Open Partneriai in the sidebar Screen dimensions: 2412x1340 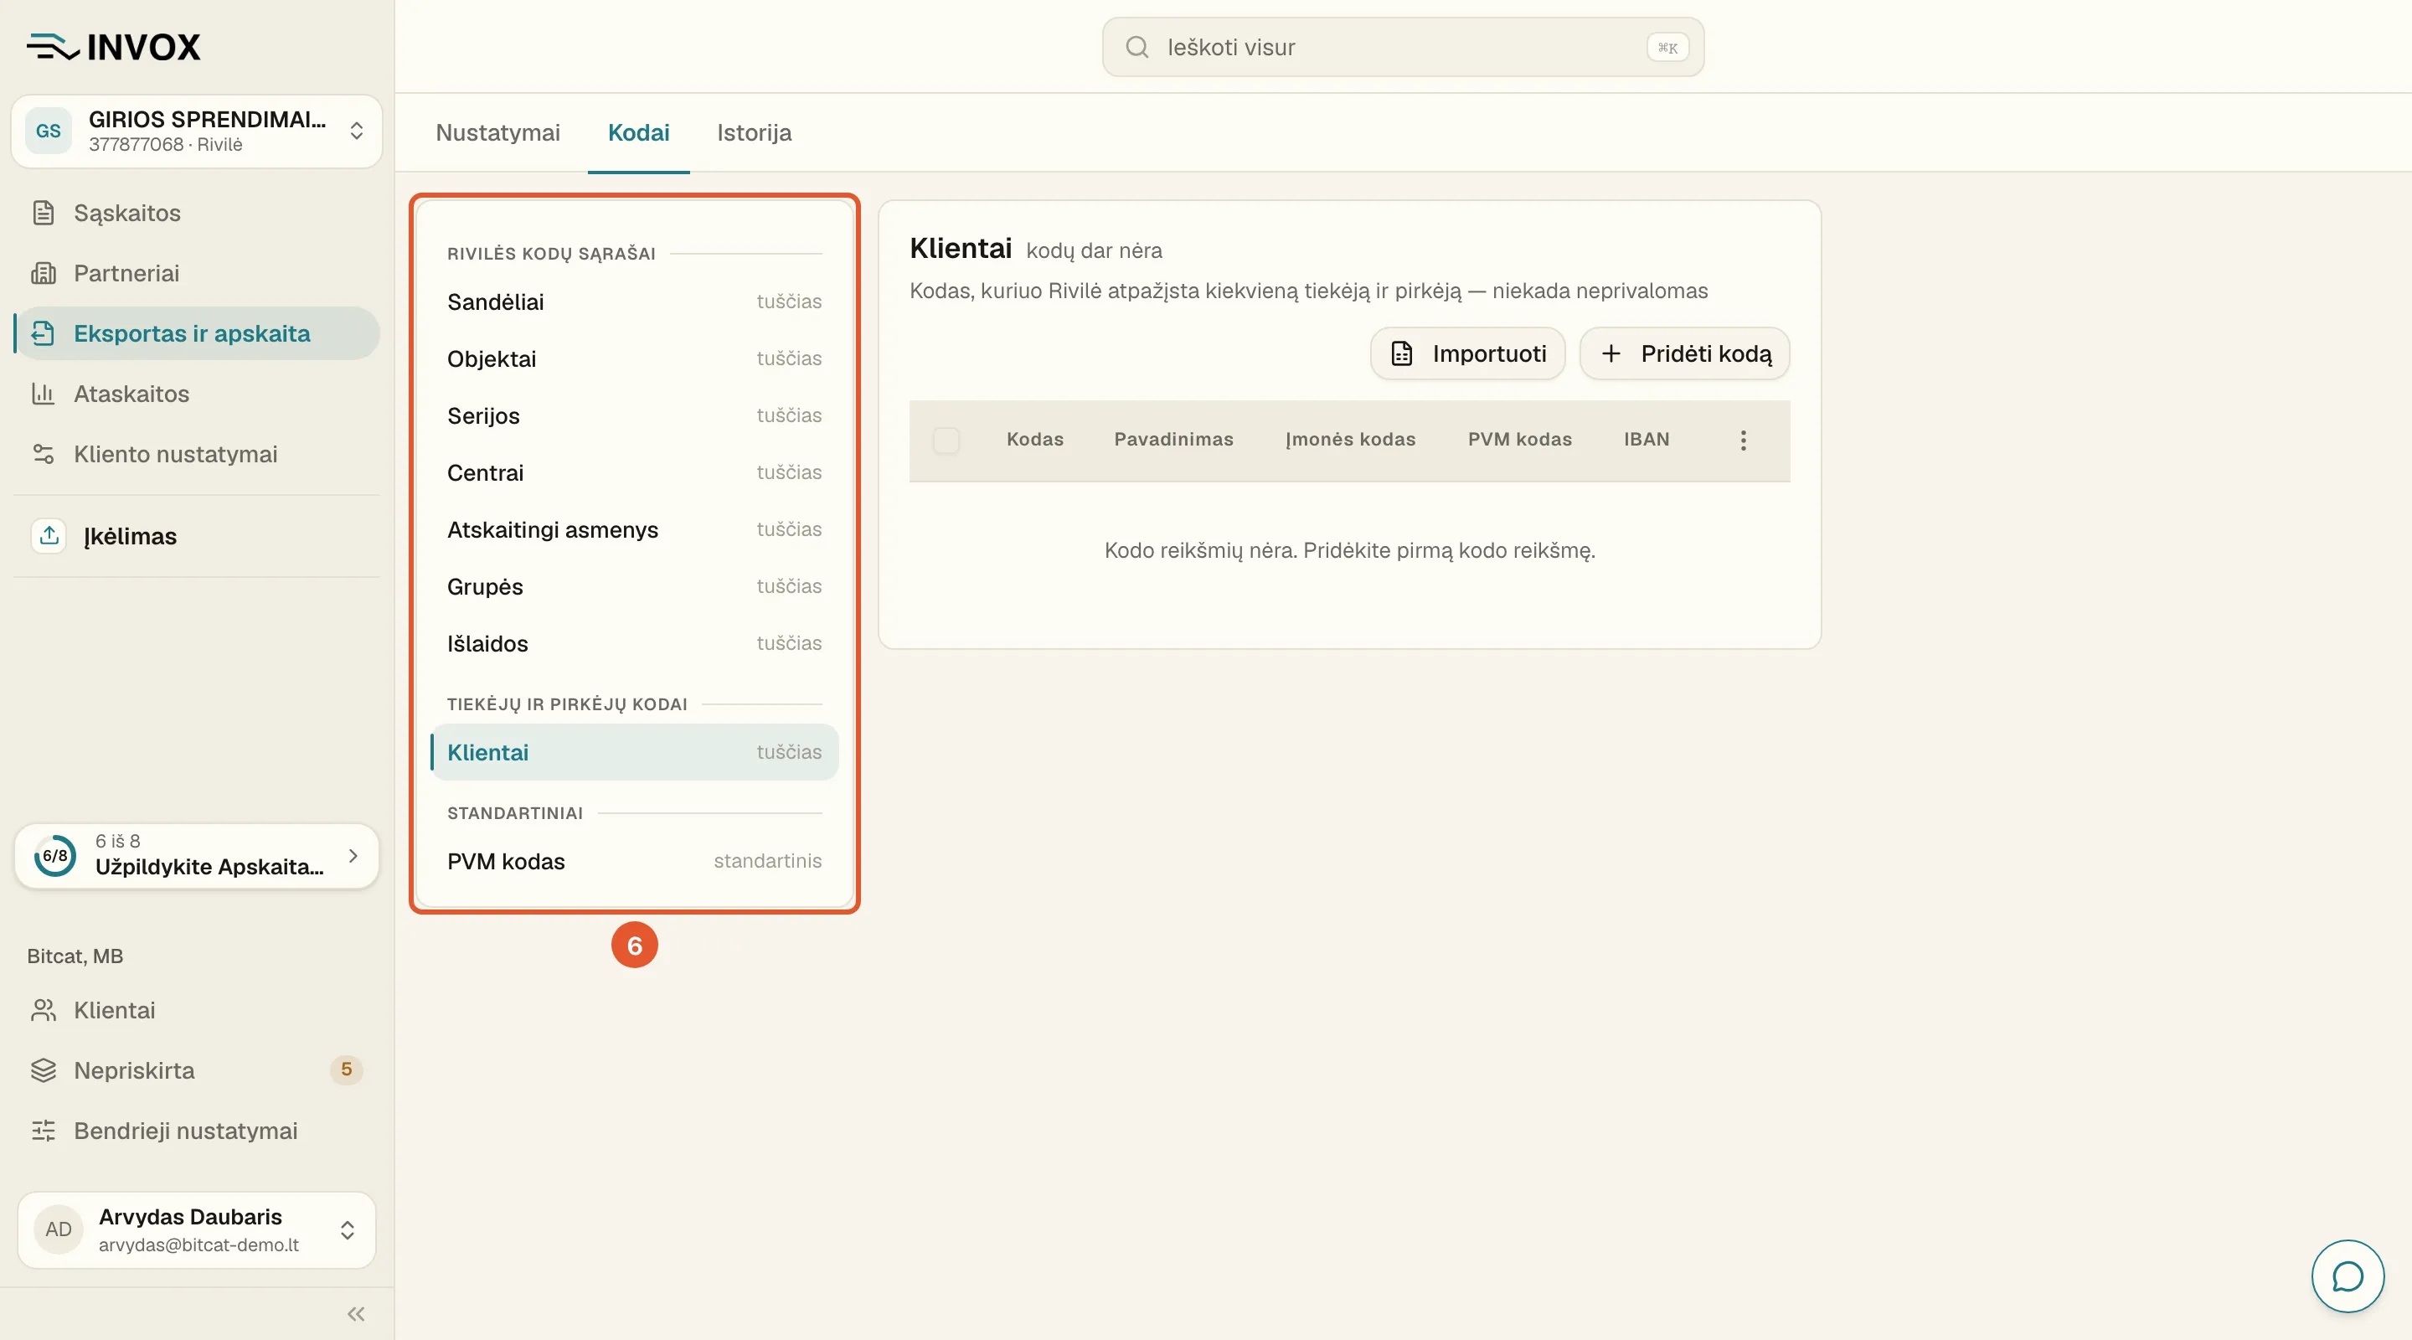click(x=197, y=272)
